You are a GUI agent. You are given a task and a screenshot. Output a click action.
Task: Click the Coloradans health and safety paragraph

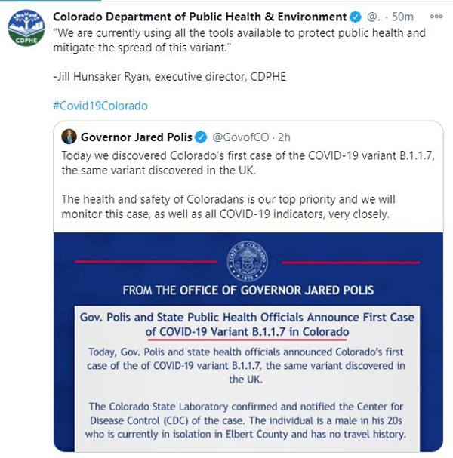tap(228, 207)
